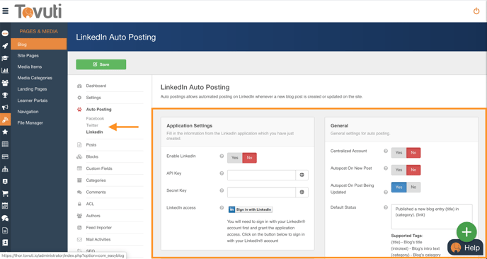Open the hamburger menu at top left
The image size is (487, 259).
(5, 11)
